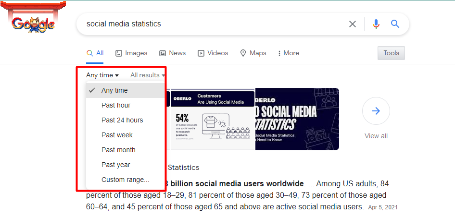Click the blue search magnifier icon
This screenshot has height=217, width=455.
pyautogui.click(x=395, y=24)
